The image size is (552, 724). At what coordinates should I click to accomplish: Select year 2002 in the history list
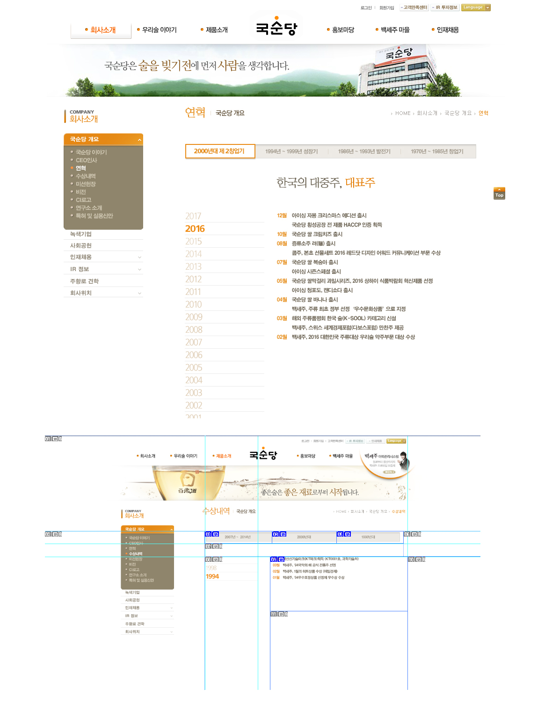[194, 406]
